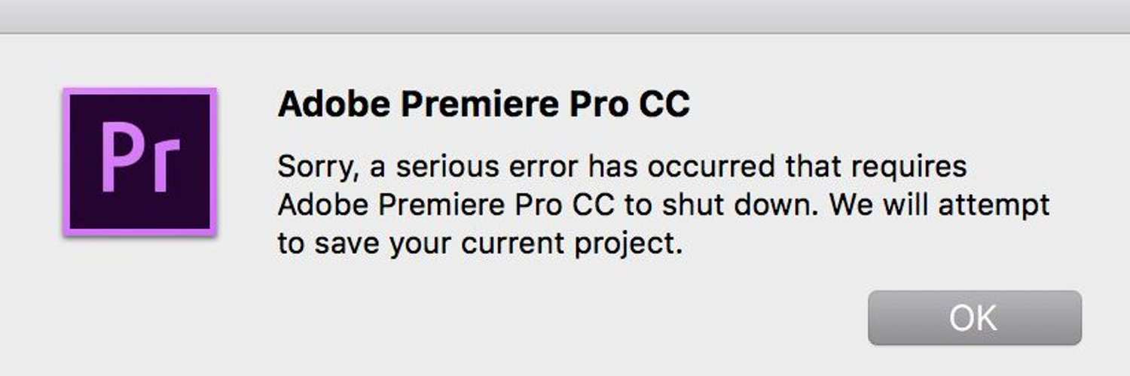Click 'We will attempt' in the message
Screen dimensions: 1130x376
click(x=941, y=205)
